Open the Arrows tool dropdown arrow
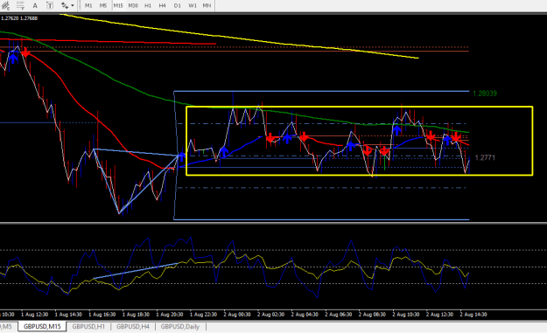Viewport: 547px width, 333px height. pos(73,5)
